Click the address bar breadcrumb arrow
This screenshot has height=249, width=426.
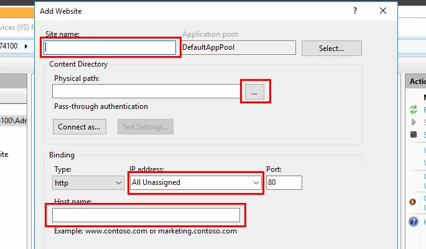click(26, 46)
